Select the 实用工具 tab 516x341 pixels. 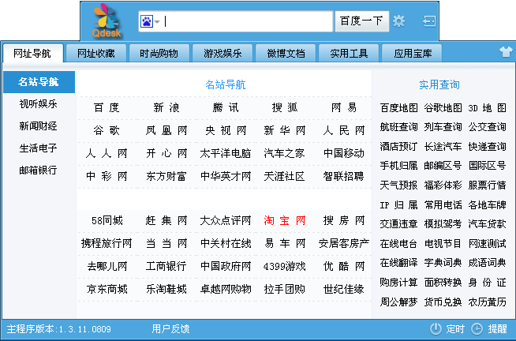(x=349, y=54)
